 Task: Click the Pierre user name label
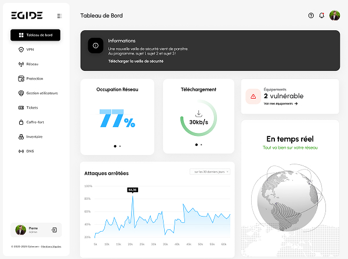tap(33, 228)
